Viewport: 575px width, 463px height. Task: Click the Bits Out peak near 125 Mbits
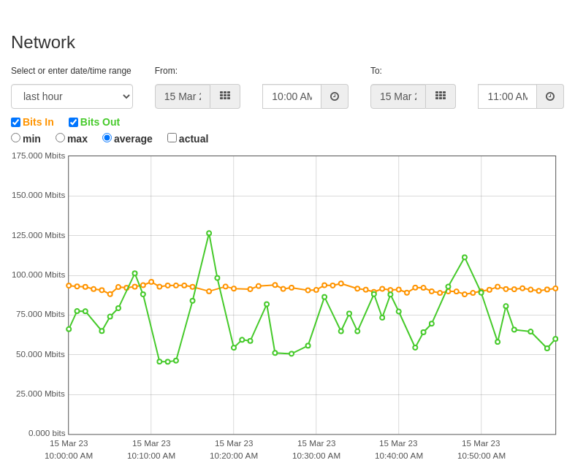209,233
